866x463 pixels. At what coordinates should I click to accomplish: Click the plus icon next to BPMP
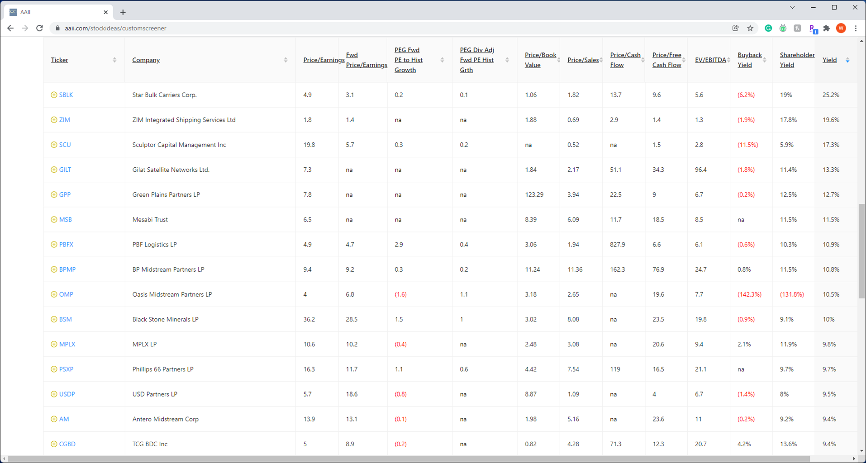tap(54, 269)
